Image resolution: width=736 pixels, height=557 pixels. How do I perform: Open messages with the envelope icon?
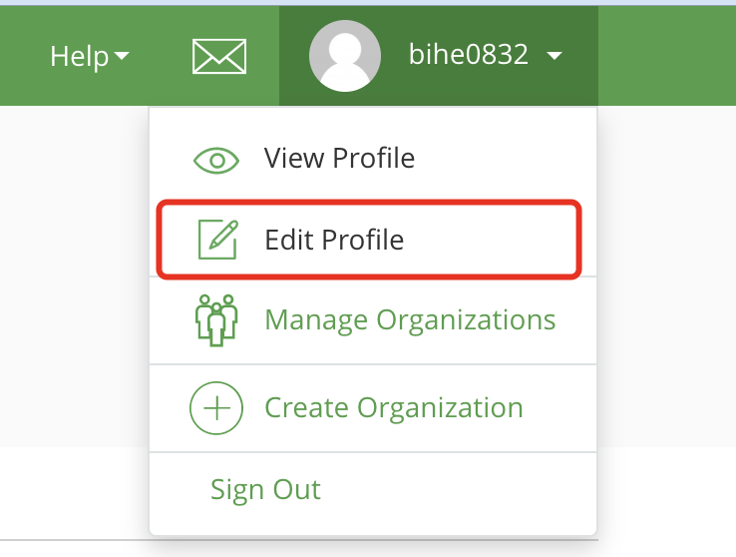[x=219, y=57]
